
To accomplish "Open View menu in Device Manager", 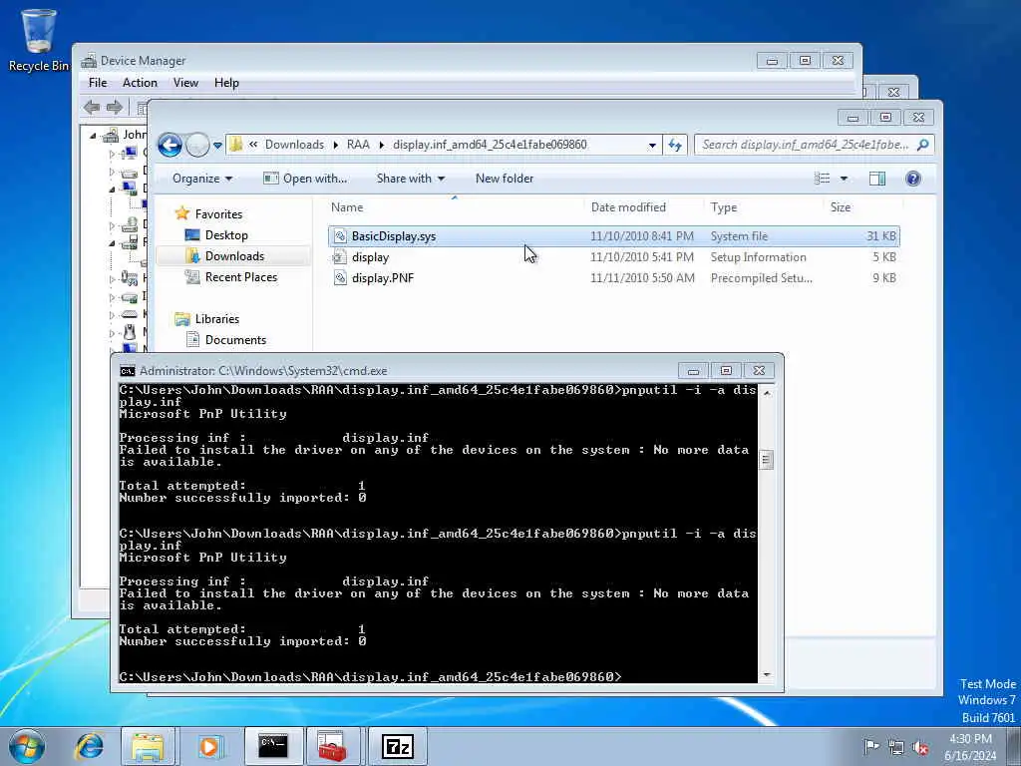I will [x=185, y=83].
